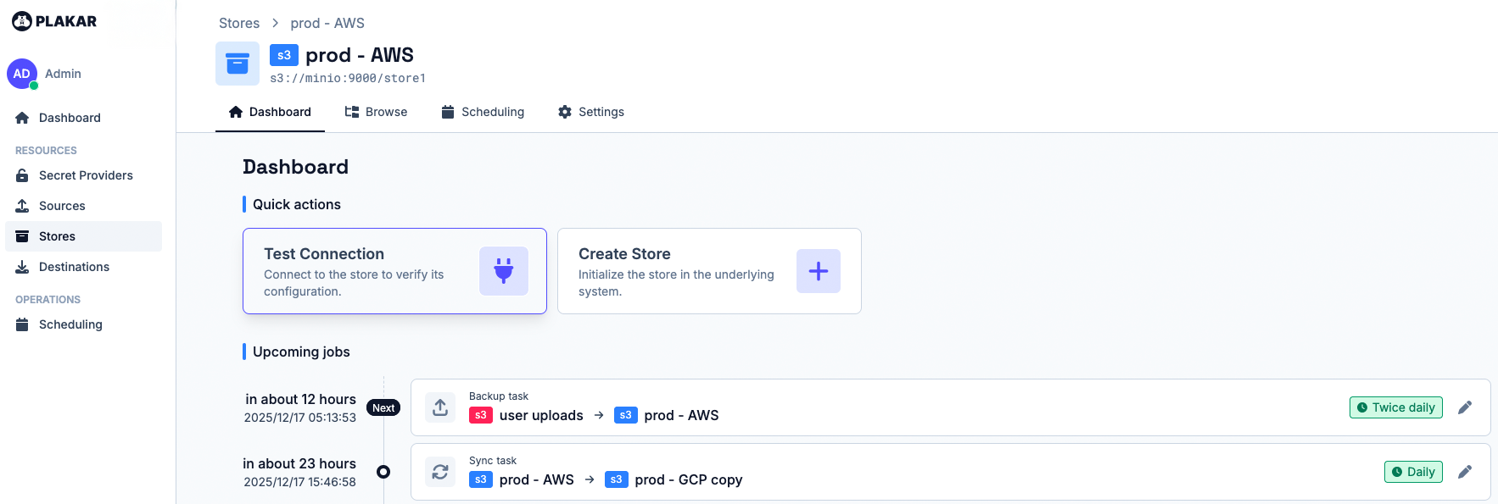Click the Sources upload icon
Screen dimensions: 1498x504
click(x=22, y=206)
